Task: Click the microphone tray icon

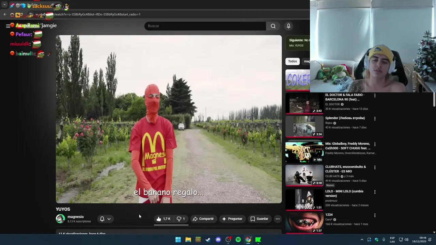Action: [x=384, y=240]
